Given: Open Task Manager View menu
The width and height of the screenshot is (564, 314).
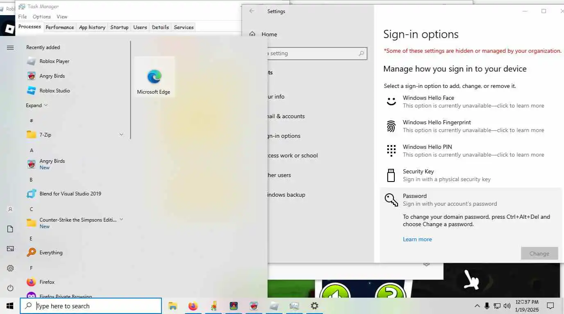Looking at the screenshot, I should pyautogui.click(x=62, y=17).
